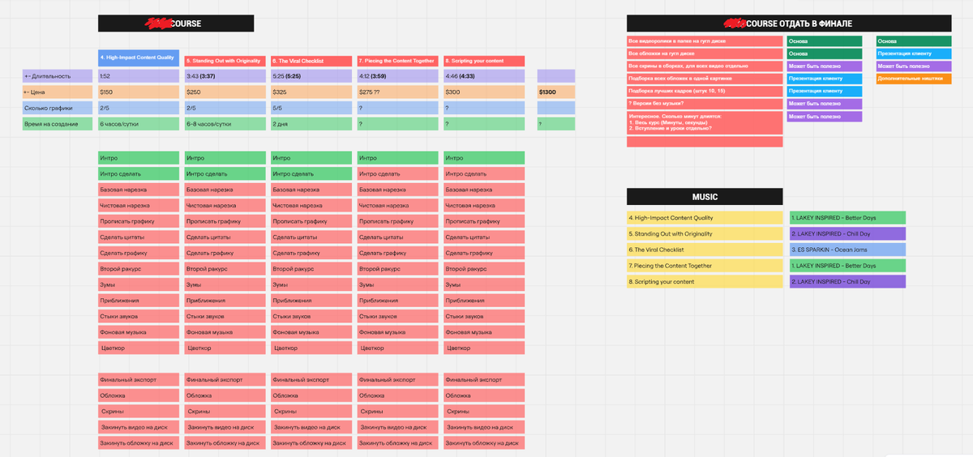
Task: Select LAKEY INSPIRED Chill Day beside Scripting your content
Action: click(847, 282)
